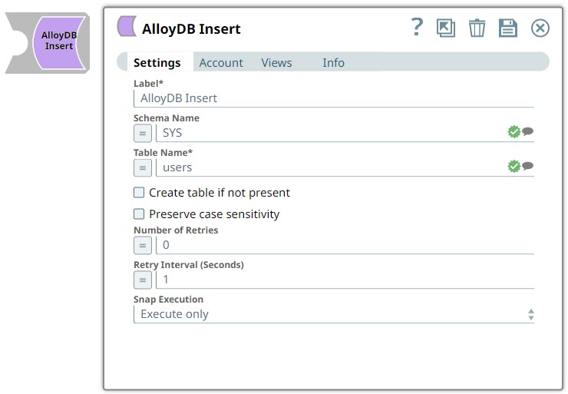Switch to the Views tab

coord(276,63)
